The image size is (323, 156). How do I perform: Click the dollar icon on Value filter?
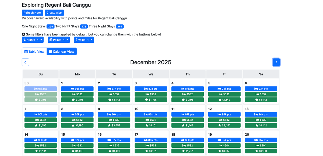(76, 40)
